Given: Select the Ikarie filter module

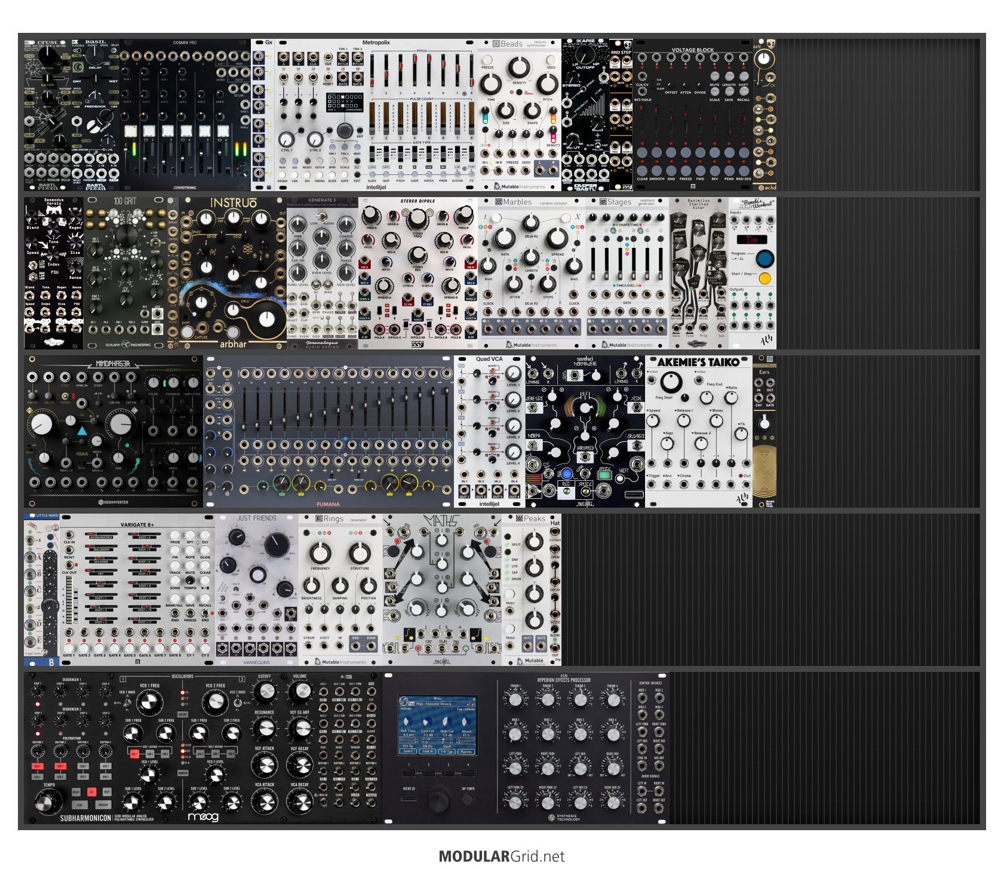Looking at the screenshot, I should (585, 115).
